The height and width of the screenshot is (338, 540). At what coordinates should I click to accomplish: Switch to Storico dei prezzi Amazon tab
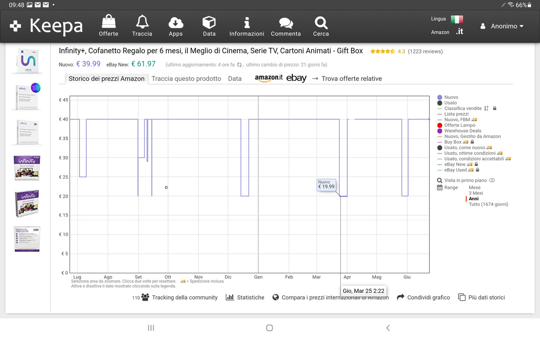click(x=106, y=79)
